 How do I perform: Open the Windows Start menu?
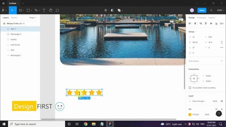pyautogui.click(x=4, y=124)
